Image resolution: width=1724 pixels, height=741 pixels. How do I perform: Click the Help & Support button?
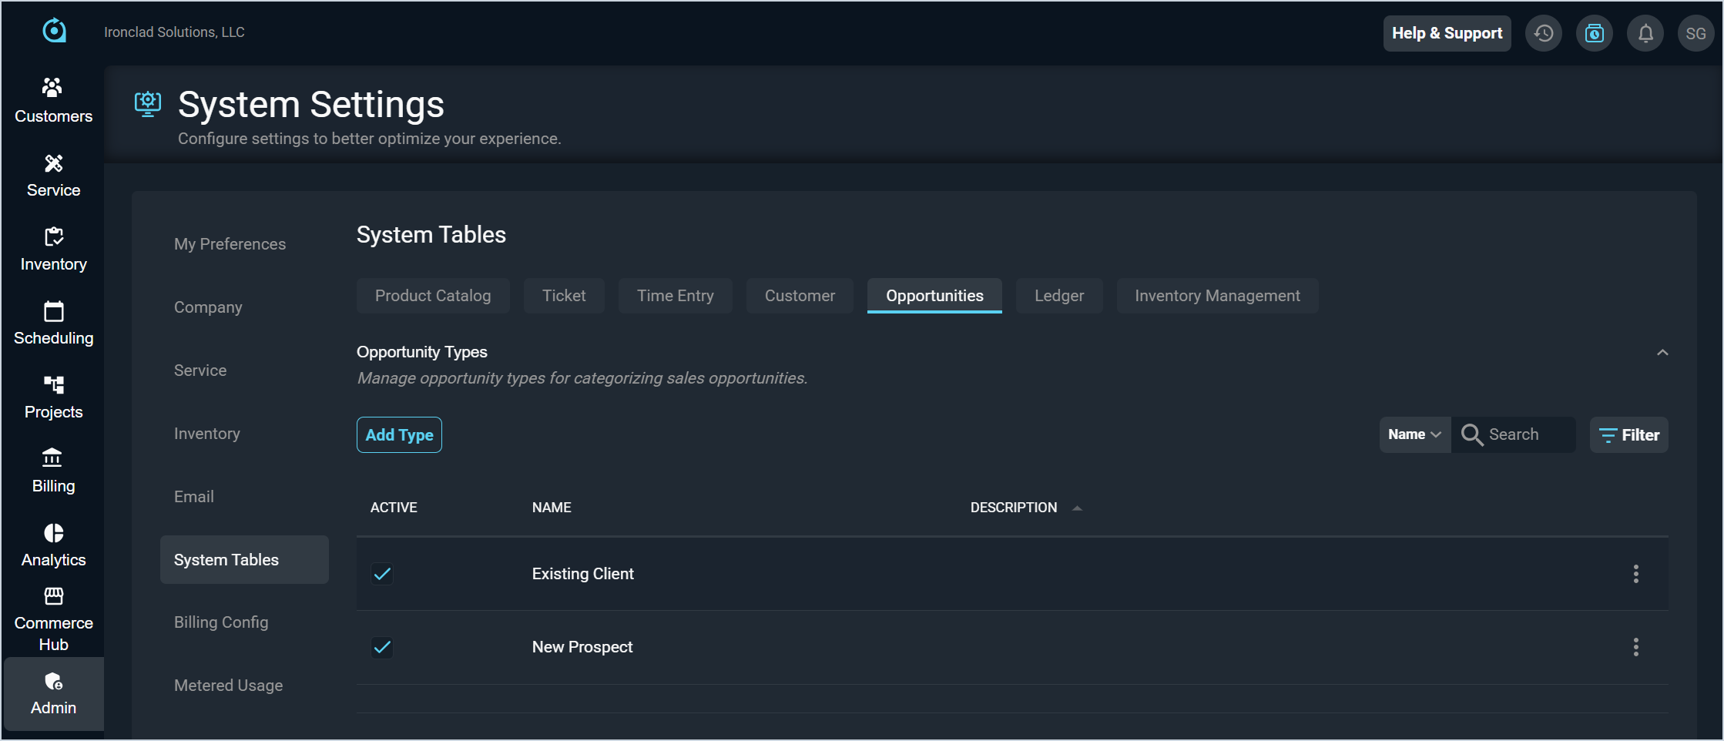coord(1446,33)
